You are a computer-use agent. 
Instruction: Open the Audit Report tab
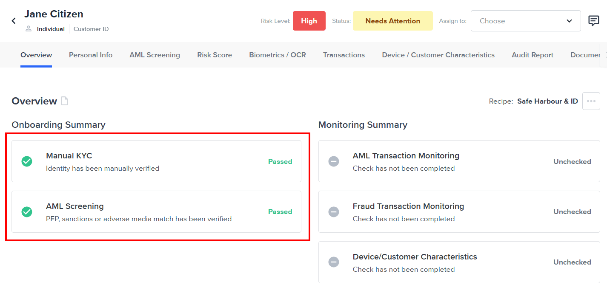click(533, 55)
